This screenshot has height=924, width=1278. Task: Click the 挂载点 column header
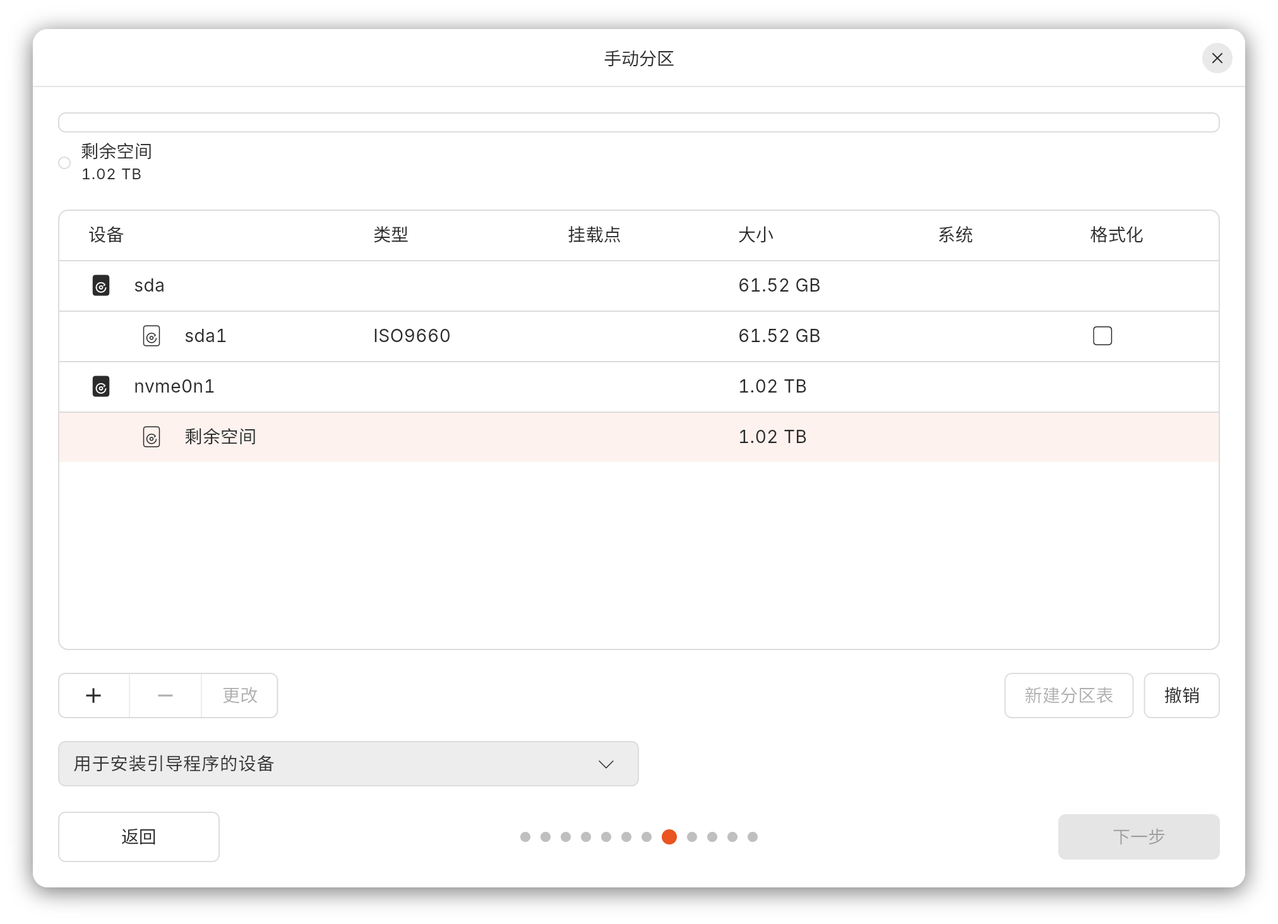(x=594, y=235)
